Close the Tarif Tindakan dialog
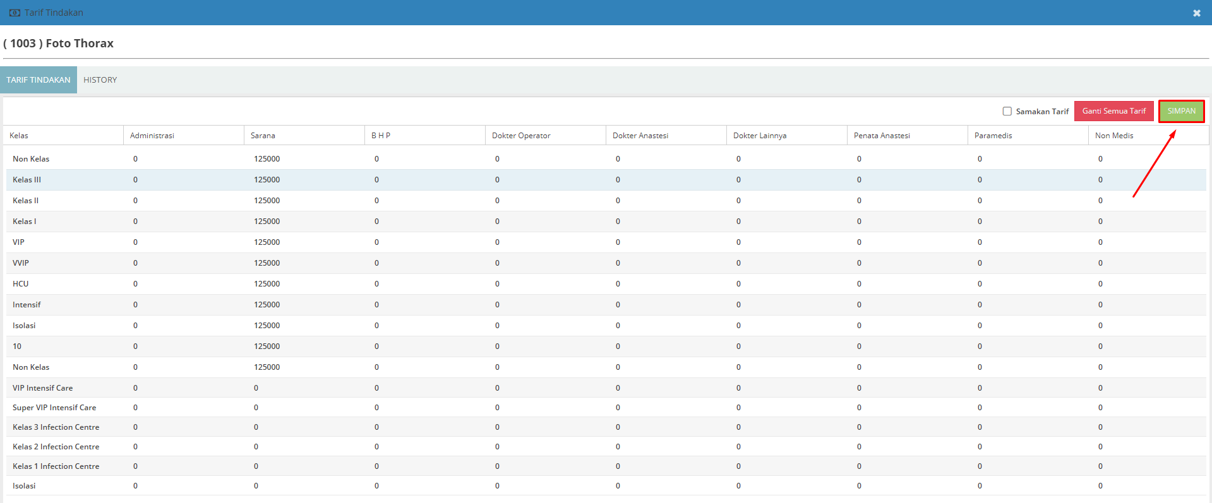The width and height of the screenshot is (1212, 503). (1196, 13)
